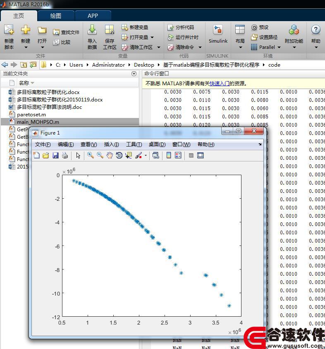Click New Variable (新建变量)
Image resolution: width=325 pixels, height=349 pixels.
(x=135, y=27)
